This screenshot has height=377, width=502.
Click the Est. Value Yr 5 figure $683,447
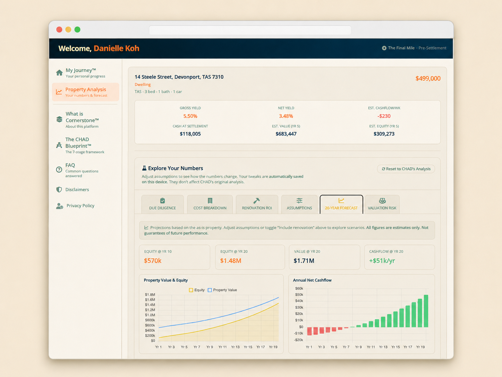click(286, 134)
